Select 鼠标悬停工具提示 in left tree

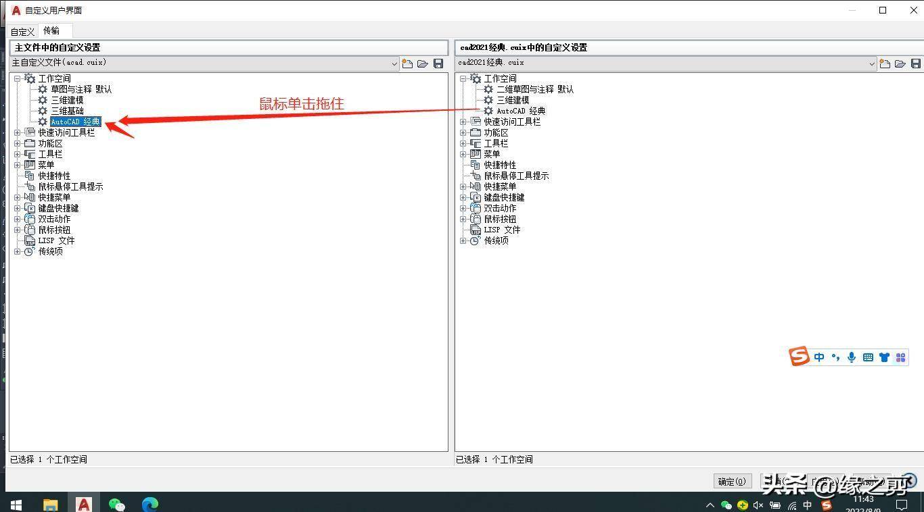(70, 186)
